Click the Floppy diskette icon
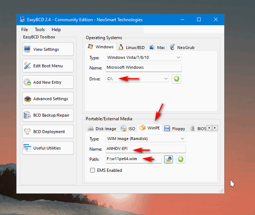This screenshot has width=255, height=215. (x=167, y=128)
